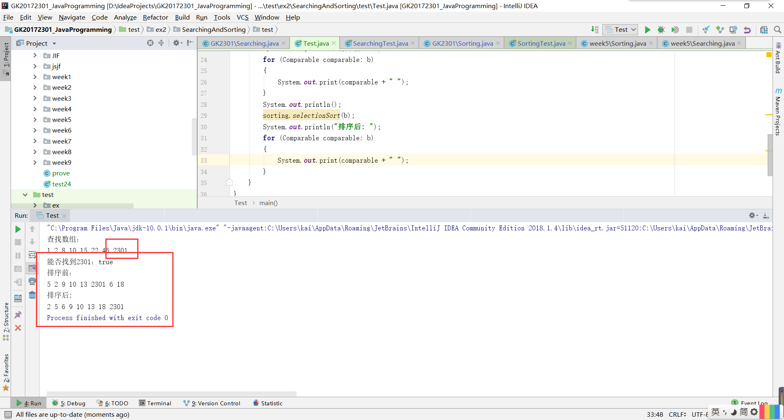Close the SearchingTest.java tab
Viewport: 784px width, 420px height.
pyautogui.click(x=413, y=43)
